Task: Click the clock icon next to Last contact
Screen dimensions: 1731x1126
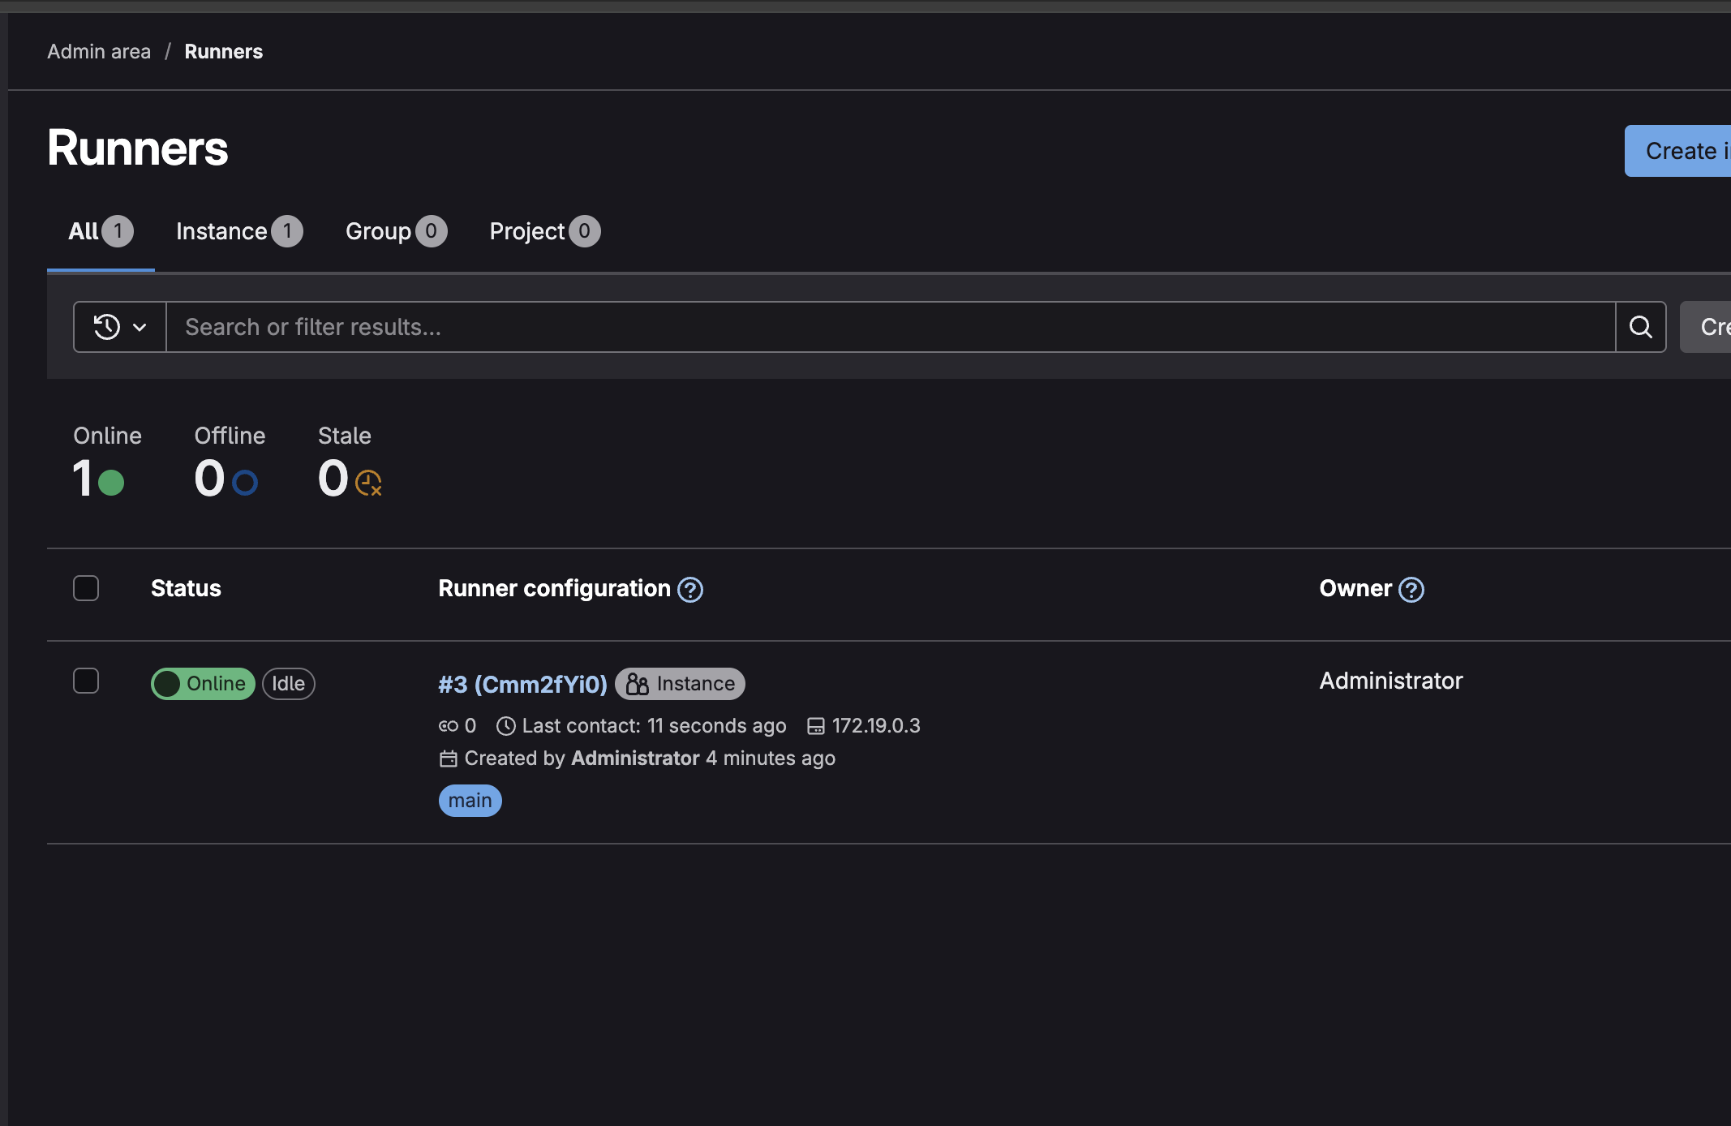Action: click(506, 725)
